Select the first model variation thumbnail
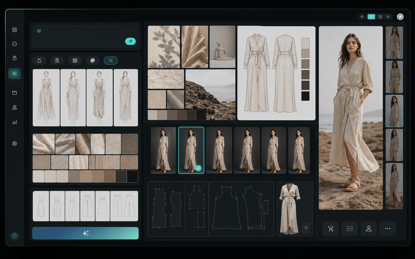This screenshot has width=415, height=259. (163, 150)
